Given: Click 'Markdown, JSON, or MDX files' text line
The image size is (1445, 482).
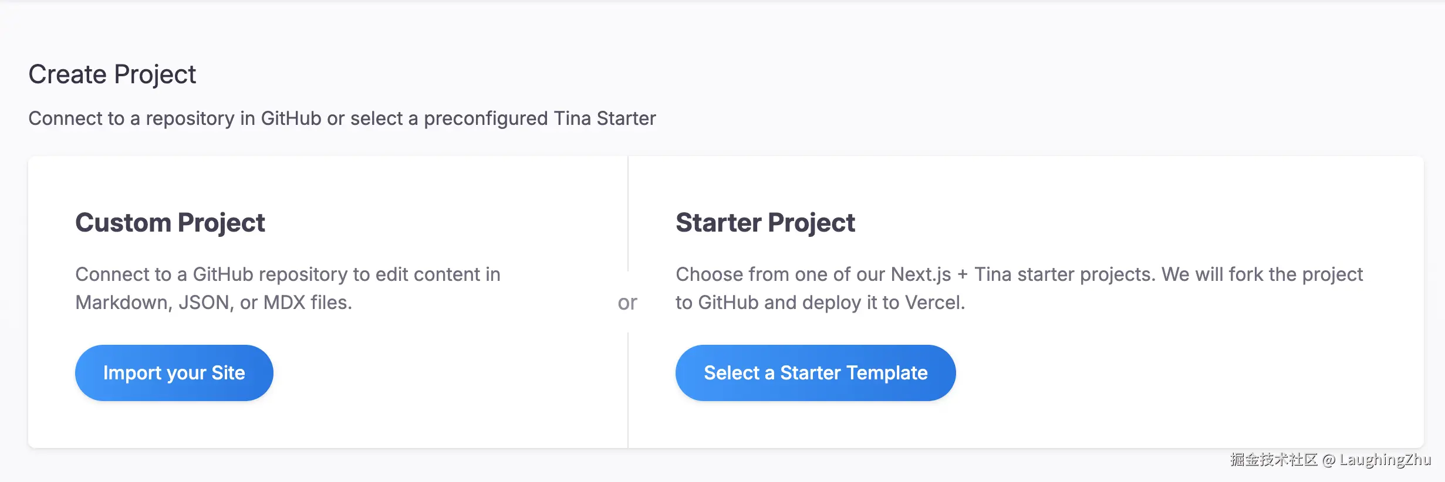Looking at the screenshot, I should coord(214,303).
